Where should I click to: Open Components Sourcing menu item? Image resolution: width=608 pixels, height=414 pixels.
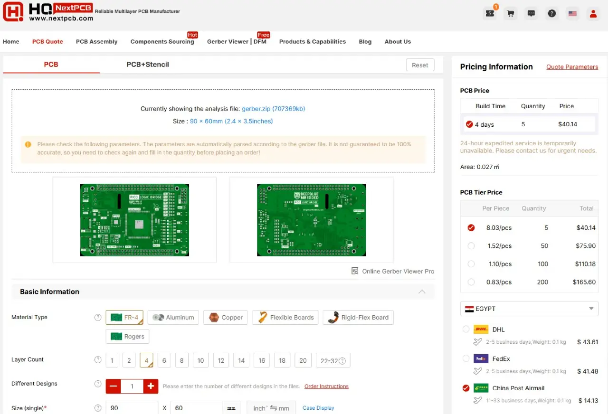[x=162, y=42]
